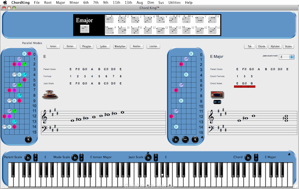Viewport: 299px width, 189px height.
Task: Select the Dorian parallel mode
Action: click(70, 46)
